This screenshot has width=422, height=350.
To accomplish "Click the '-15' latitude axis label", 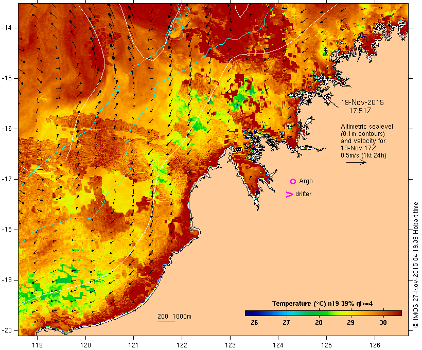I will (x=7, y=78).
